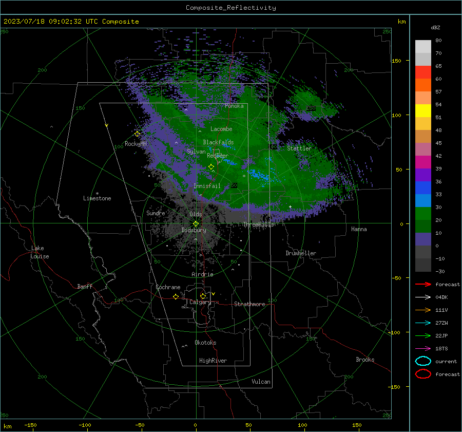Click the cyan current ellipse legend icon
Viewport: 462px width, 432px height.
point(423,361)
